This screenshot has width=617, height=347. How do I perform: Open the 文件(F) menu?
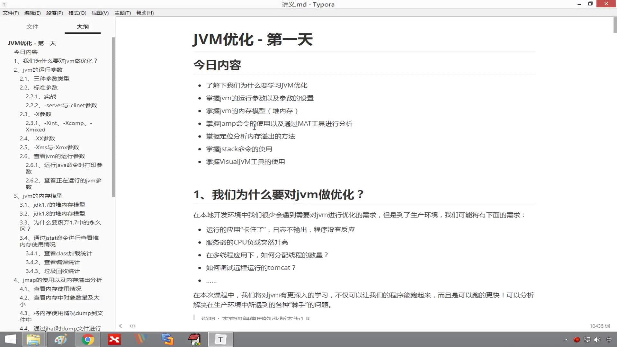[x=11, y=13]
